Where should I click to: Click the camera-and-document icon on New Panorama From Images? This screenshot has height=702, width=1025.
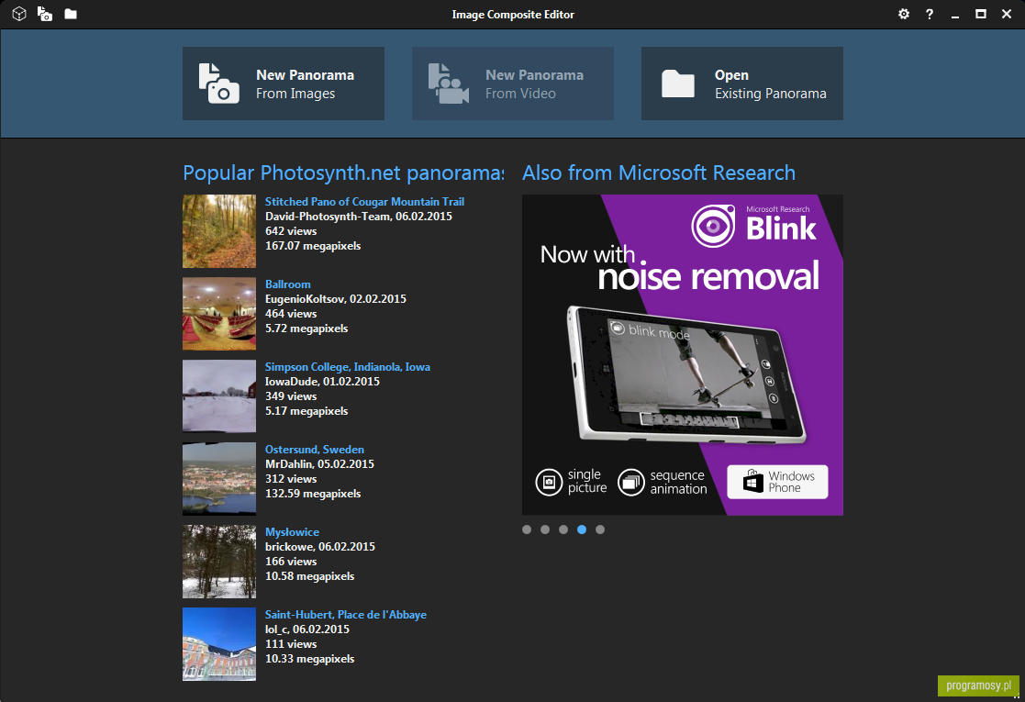[x=219, y=84]
